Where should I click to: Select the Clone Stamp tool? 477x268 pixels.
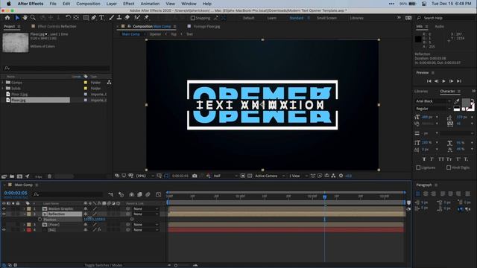(119, 18)
